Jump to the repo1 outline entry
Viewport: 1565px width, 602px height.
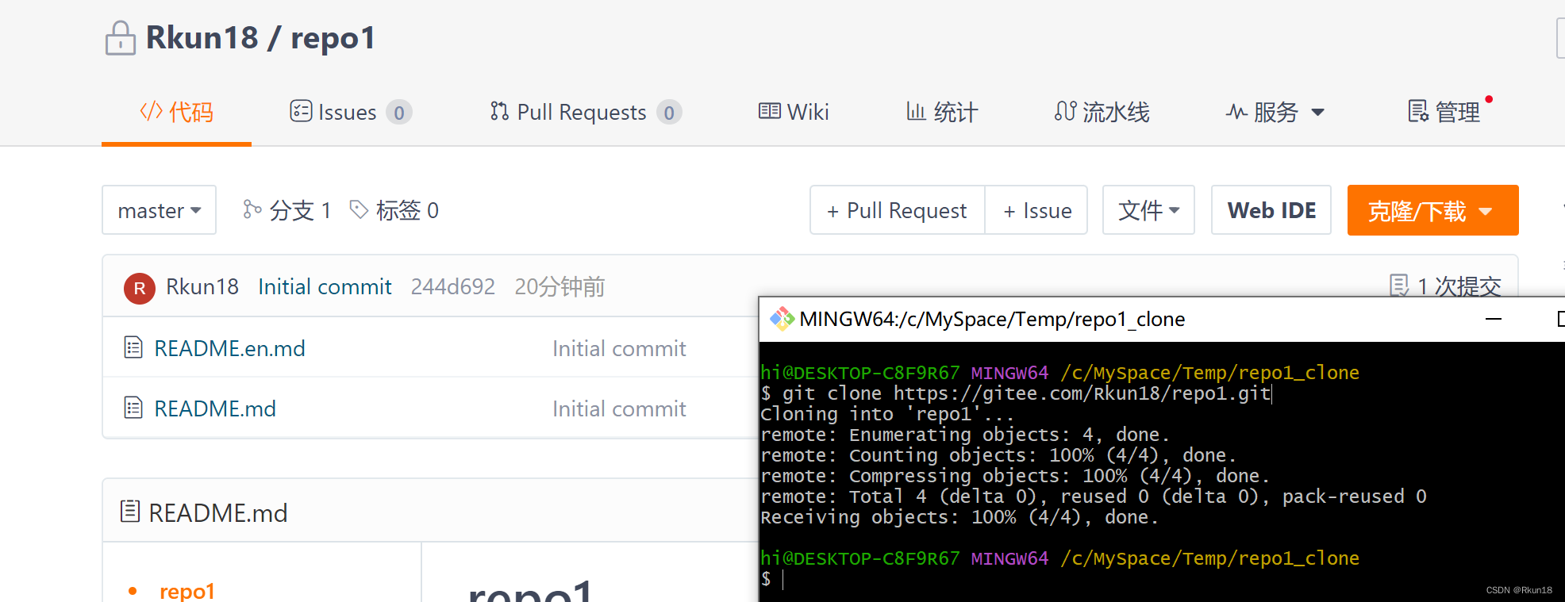187,590
